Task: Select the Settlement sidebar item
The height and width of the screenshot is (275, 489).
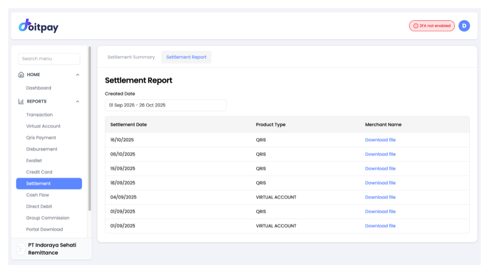Action: pyautogui.click(x=49, y=184)
